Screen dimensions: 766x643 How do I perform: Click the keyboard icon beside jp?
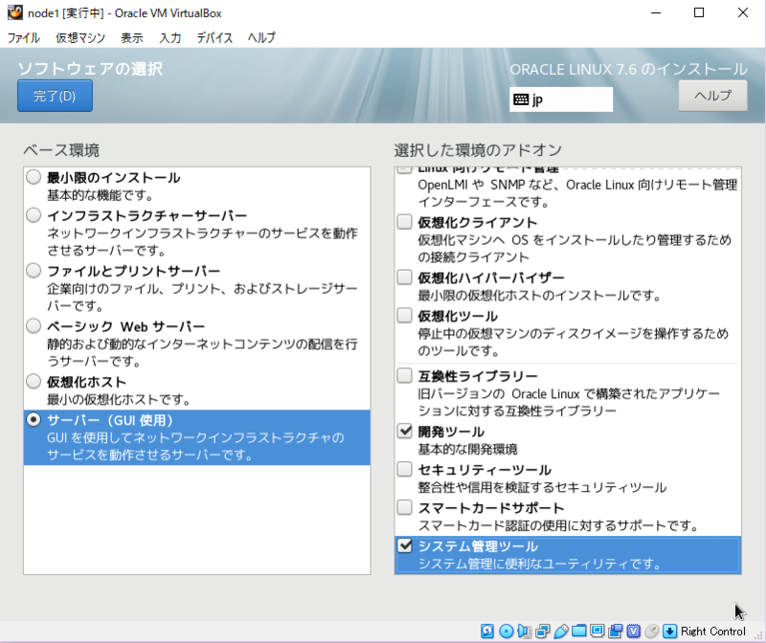[x=521, y=100]
